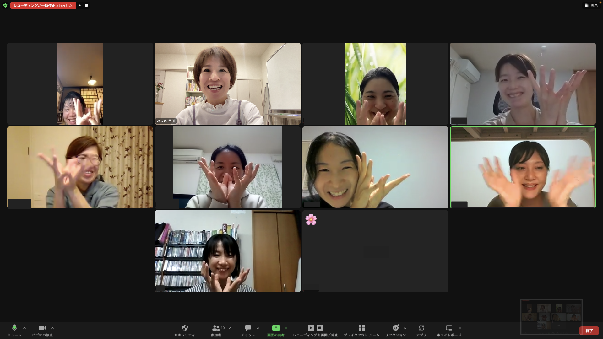Stop recording from the bottom toolbar

320,328
